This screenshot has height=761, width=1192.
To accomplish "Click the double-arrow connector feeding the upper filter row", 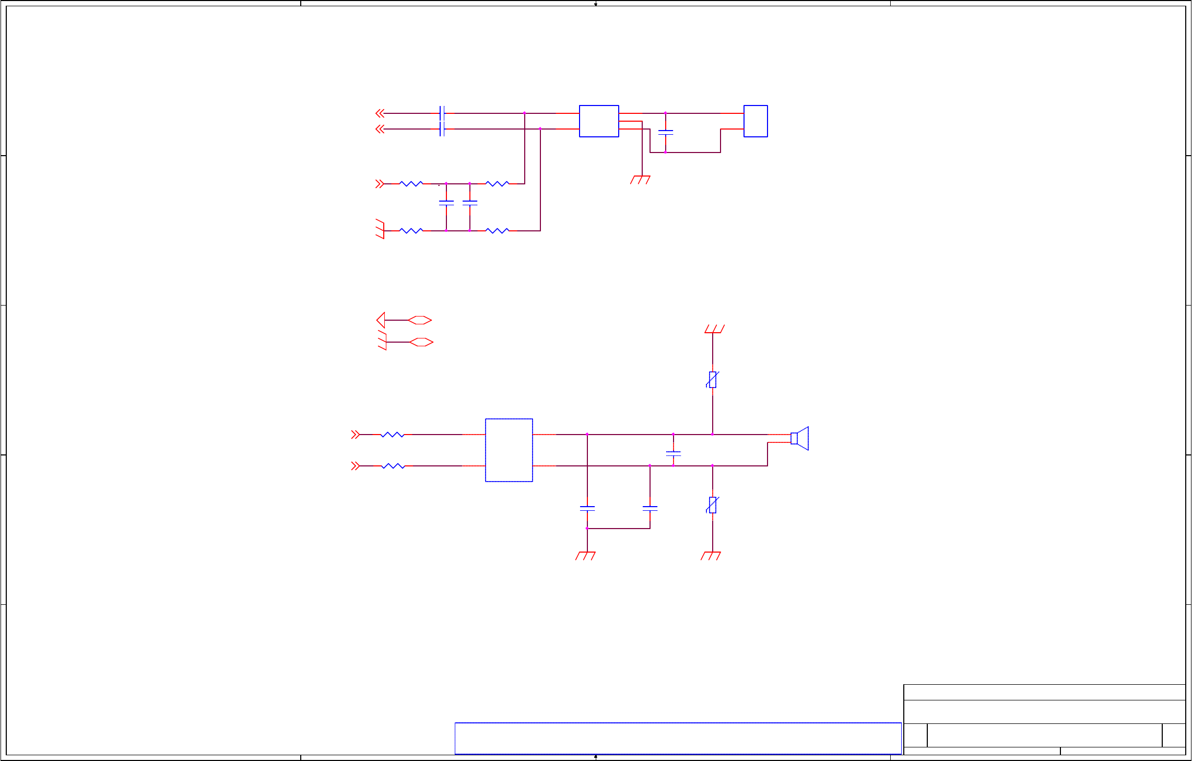I will point(380,184).
